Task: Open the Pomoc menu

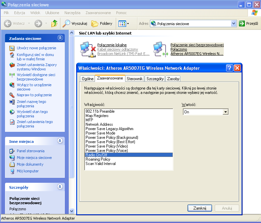Action: coord(121,13)
